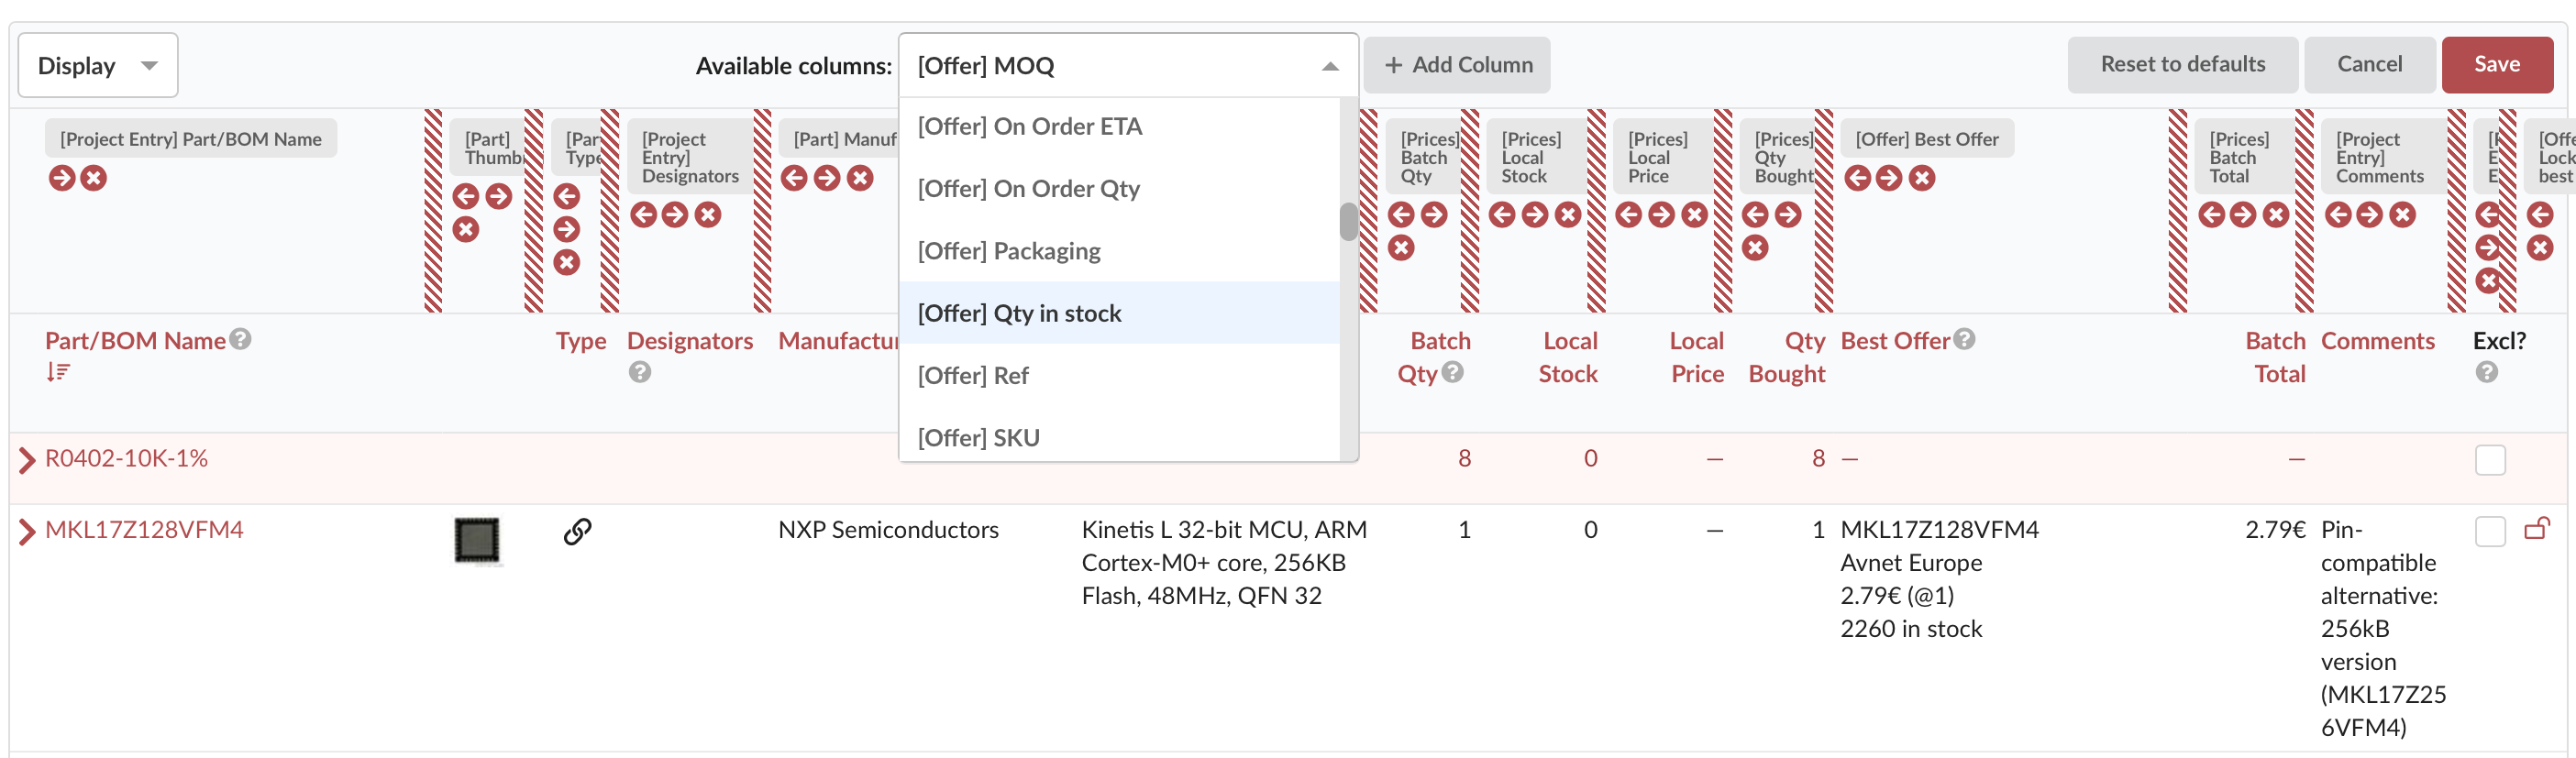The width and height of the screenshot is (2576, 758).
Task: Sort by the Local Stock header
Action: 1567,357
